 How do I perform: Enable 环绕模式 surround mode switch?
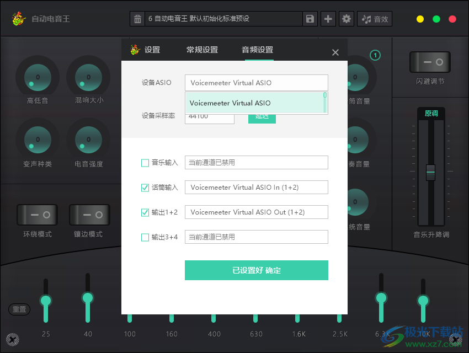click(37, 215)
